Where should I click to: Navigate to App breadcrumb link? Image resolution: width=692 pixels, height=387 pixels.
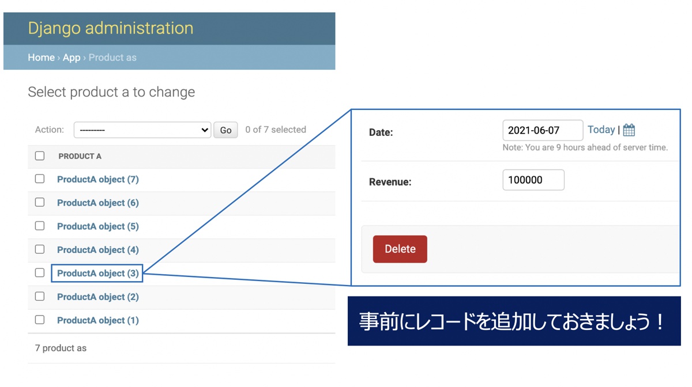point(72,58)
